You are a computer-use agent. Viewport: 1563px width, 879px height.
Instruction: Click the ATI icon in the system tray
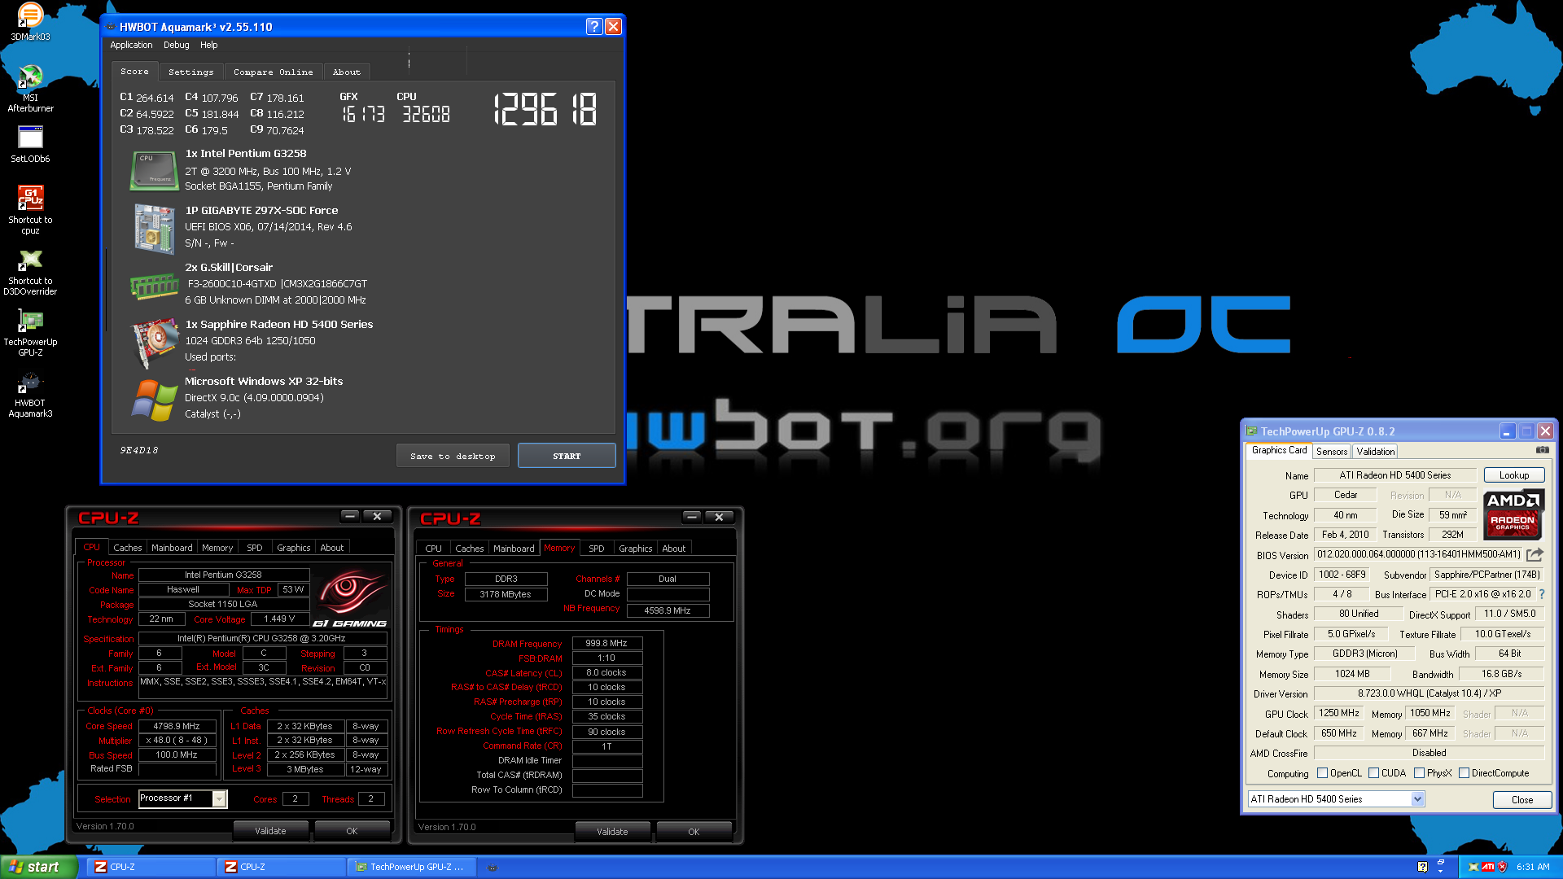(x=1487, y=867)
